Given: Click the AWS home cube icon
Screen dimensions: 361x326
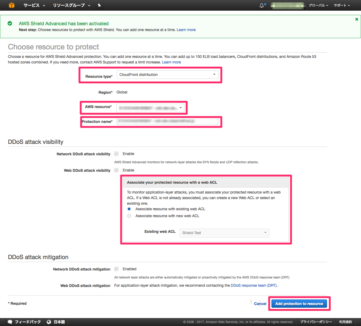Looking at the screenshot, I should coord(11,5).
